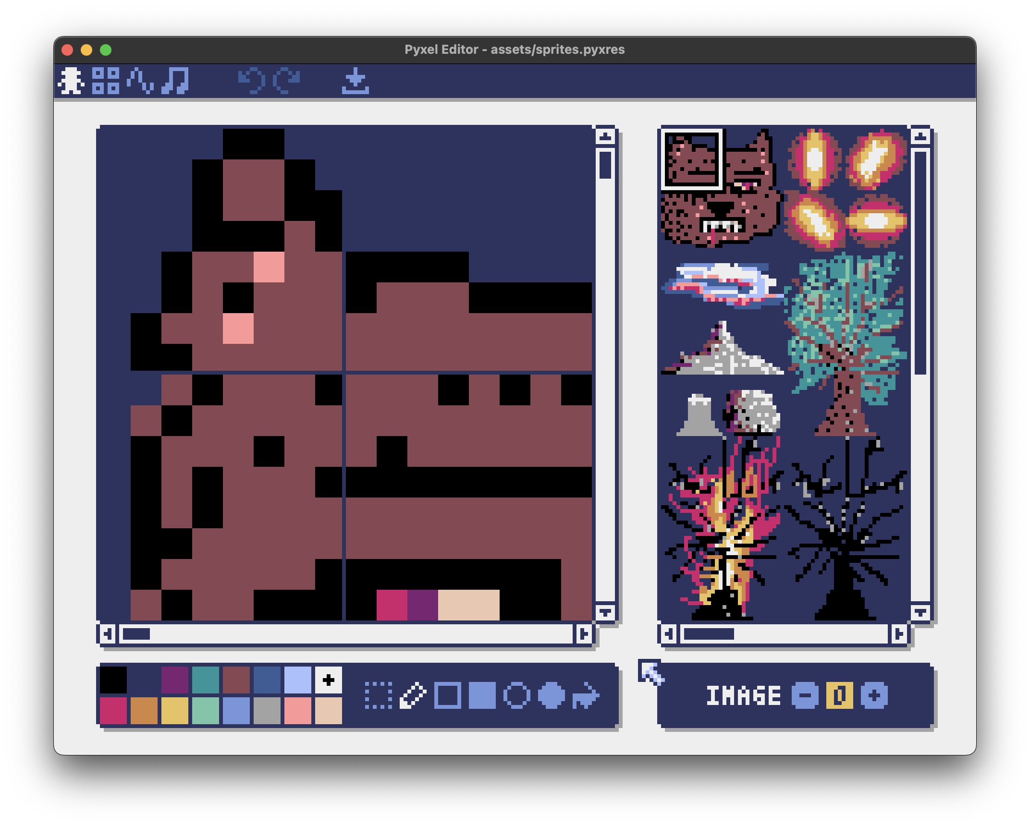Select the filled Circle tool
1030x826 pixels.
coord(551,695)
